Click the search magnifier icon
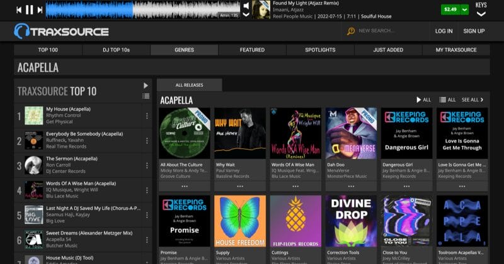Screen dimensions: 504x264 point(351,31)
